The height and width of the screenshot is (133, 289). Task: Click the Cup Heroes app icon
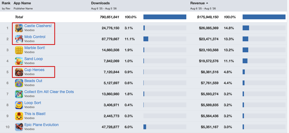coord(19,72)
